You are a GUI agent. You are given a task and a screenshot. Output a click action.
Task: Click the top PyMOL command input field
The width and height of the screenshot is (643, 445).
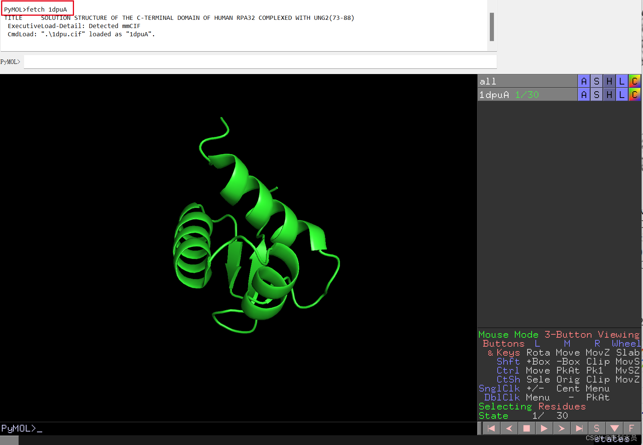point(260,62)
